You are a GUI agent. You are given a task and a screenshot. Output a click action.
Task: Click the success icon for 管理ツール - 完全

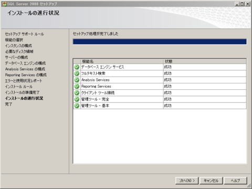[77, 99]
